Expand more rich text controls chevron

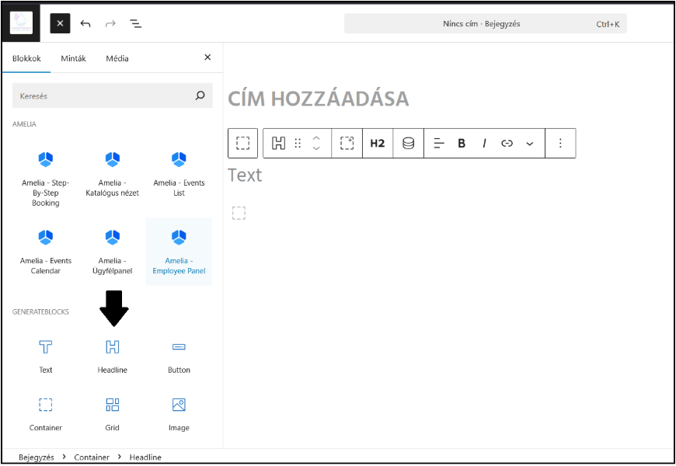(x=530, y=144)
